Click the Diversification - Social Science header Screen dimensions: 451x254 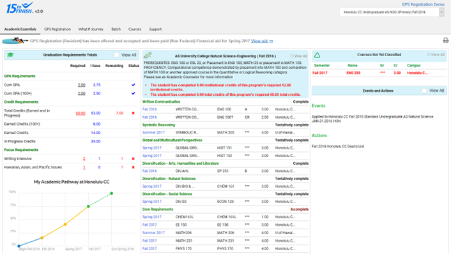tap(167, 194)
